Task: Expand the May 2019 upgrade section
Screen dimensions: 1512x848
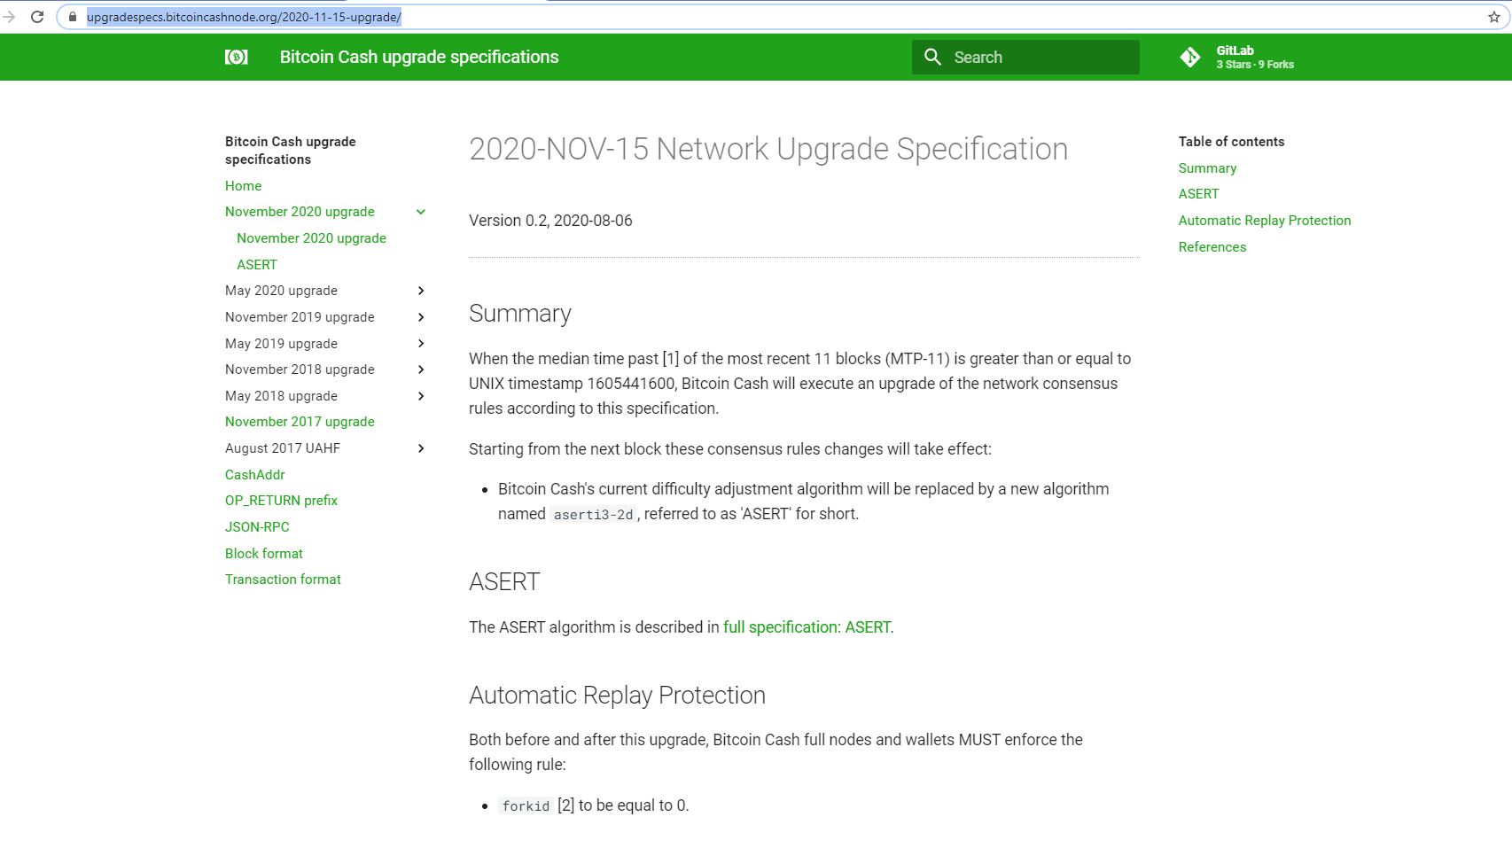Action: tap(421, 344)
